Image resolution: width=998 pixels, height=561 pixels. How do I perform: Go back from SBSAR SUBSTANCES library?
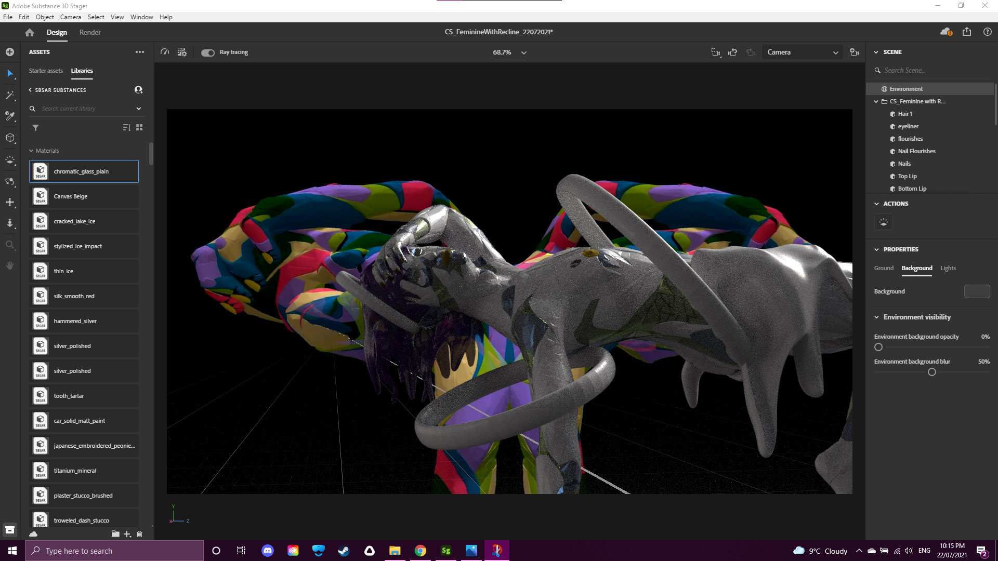pos(30,90)
